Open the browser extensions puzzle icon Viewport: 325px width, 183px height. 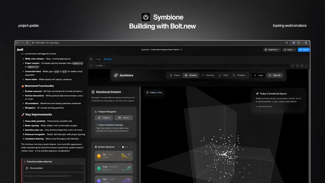tap(299, 43)
